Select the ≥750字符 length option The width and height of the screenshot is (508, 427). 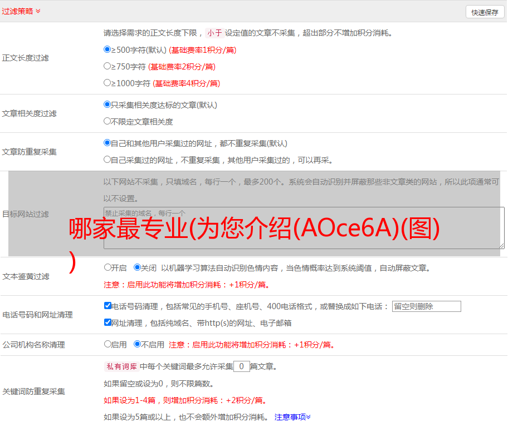click(x=108, y=66)
